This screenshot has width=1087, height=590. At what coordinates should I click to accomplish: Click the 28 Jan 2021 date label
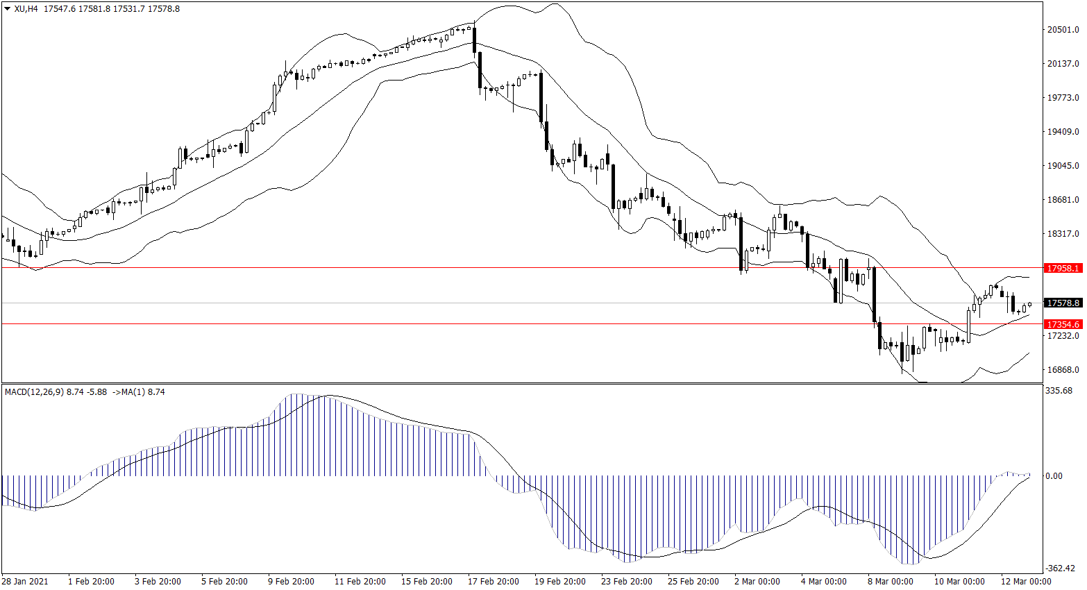point(25,582)
